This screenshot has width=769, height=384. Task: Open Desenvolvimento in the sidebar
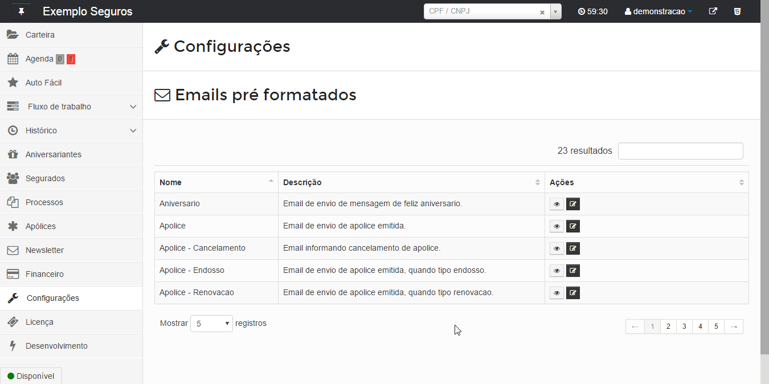(x=71, y=346)
